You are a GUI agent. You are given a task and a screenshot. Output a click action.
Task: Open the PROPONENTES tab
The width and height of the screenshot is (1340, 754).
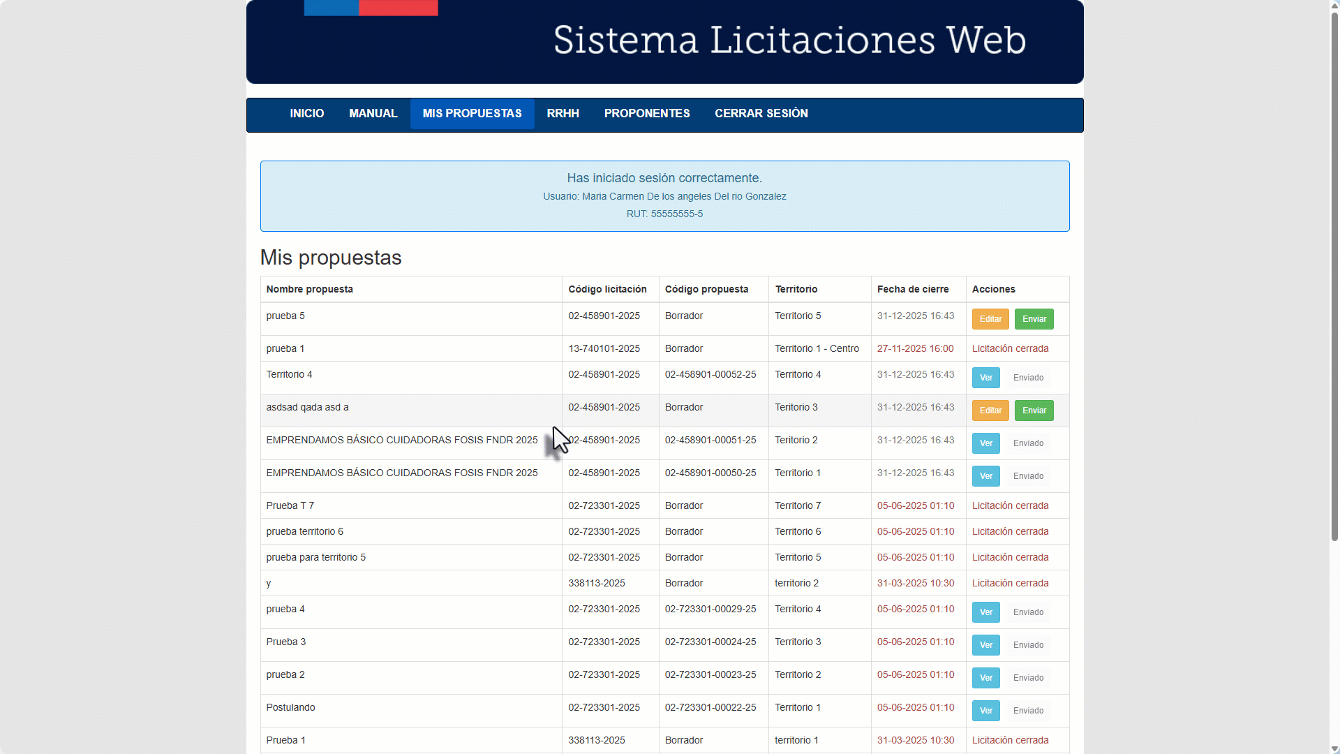point(646,113)
